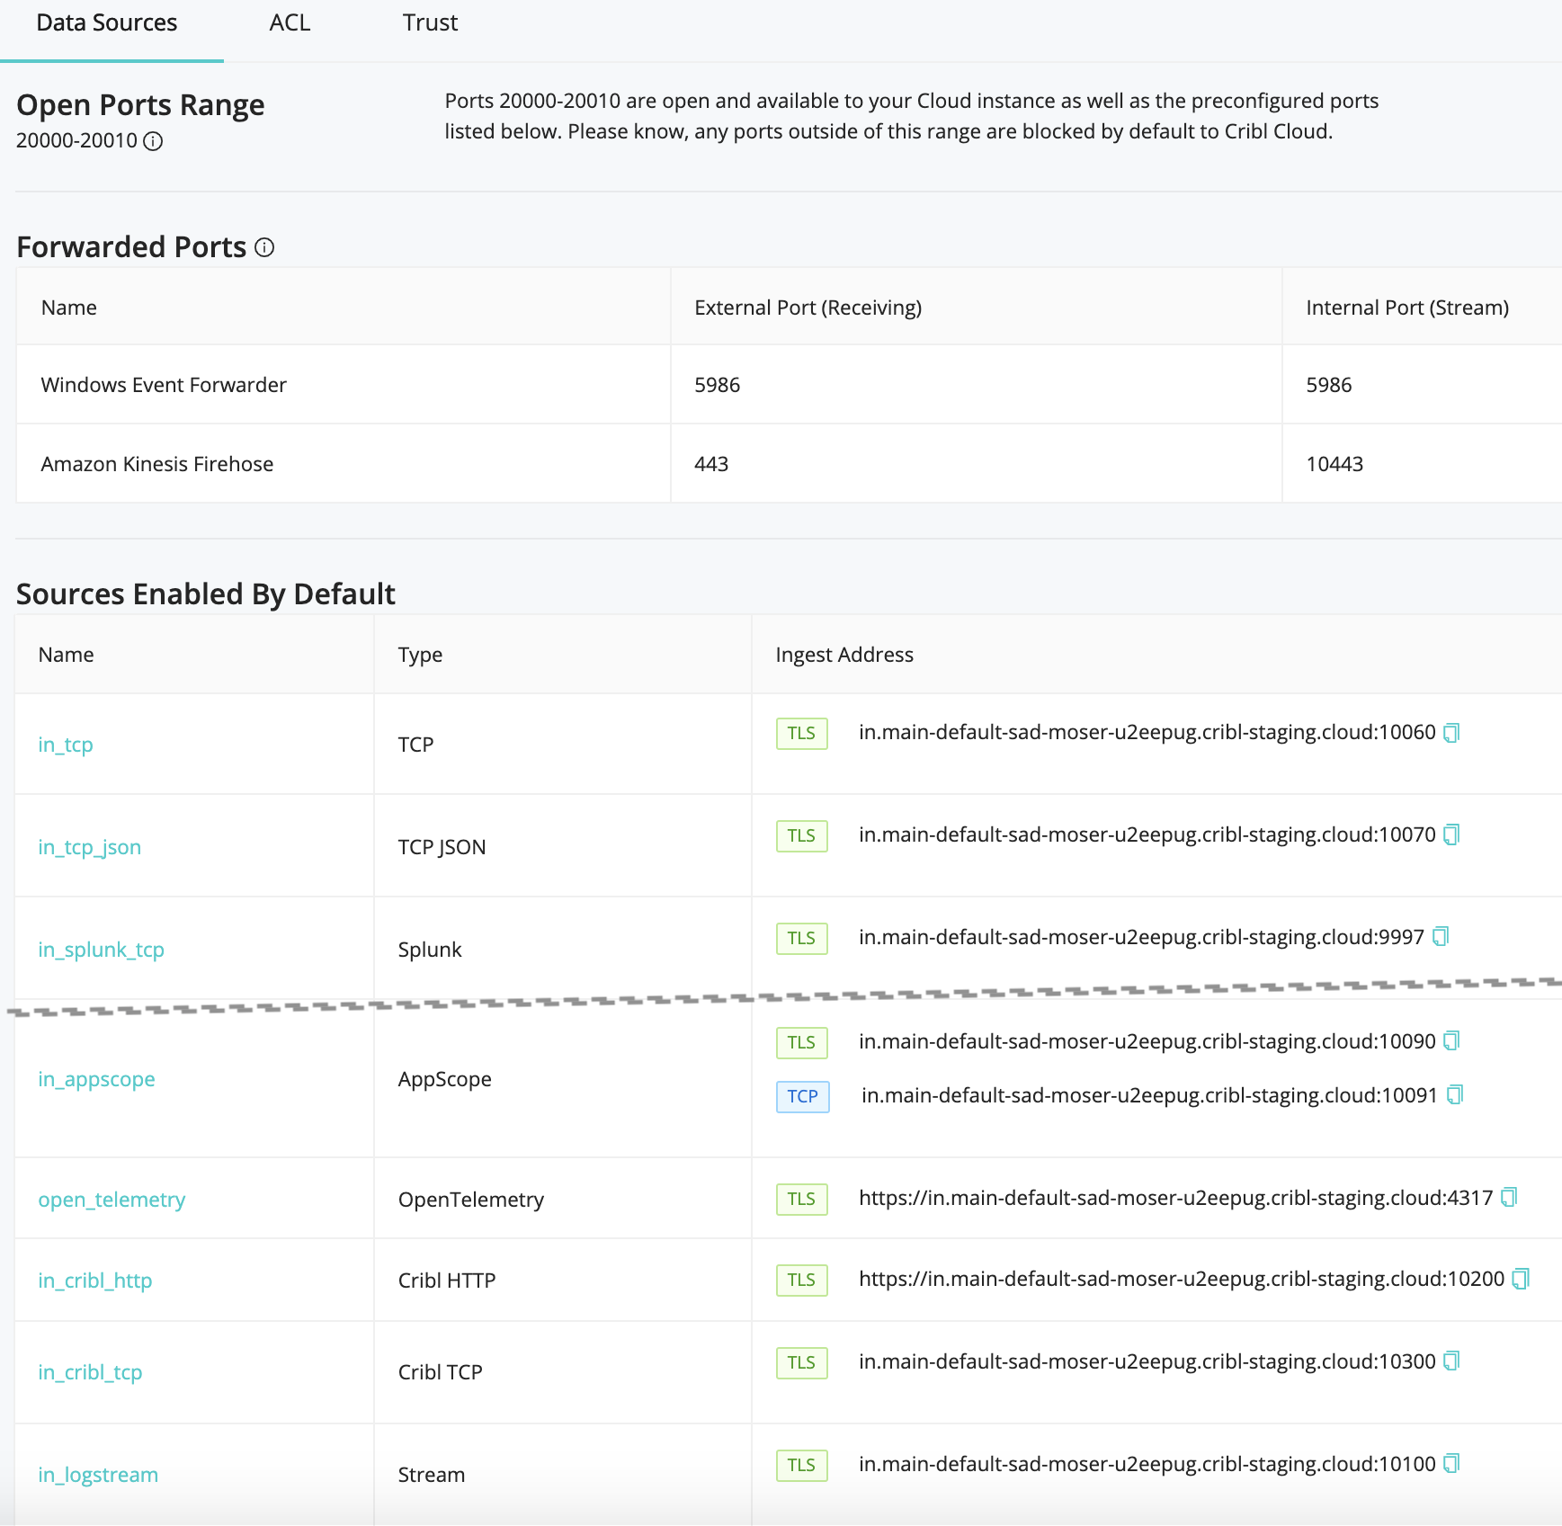Copy the in_logstream ingest address
The width and height of the screenshot is (1562, 1526).
click(1450, 1463)
